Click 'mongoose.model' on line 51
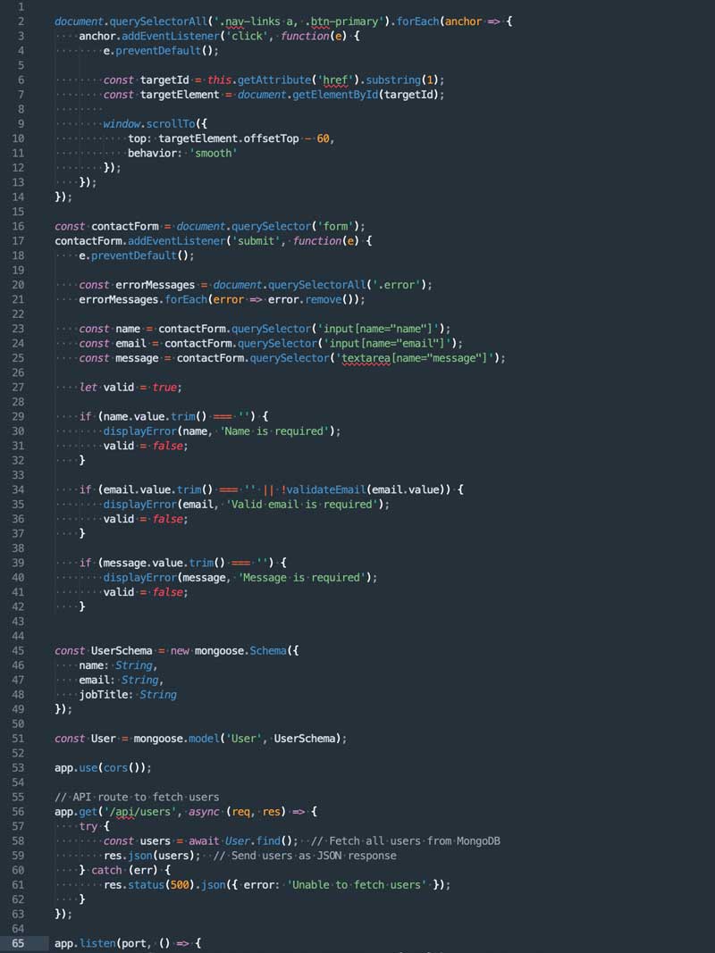715x953 pixels. click(x=176, y=739)
